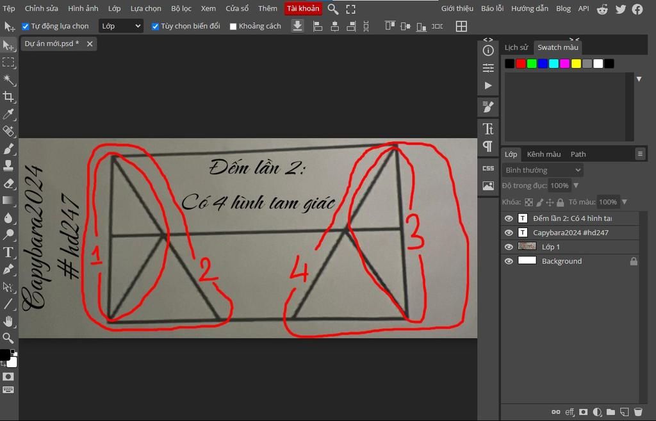Open blend mode 'Bình thường' dropdown
Image resolution: width=656 pixels, height=421 pixels.
click(x=543, y=170)
